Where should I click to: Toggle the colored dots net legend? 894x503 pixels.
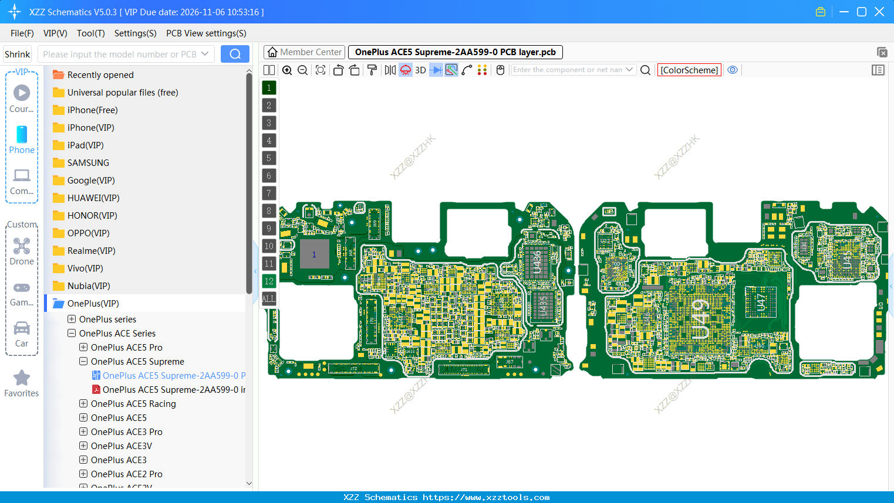coord(483,70)
